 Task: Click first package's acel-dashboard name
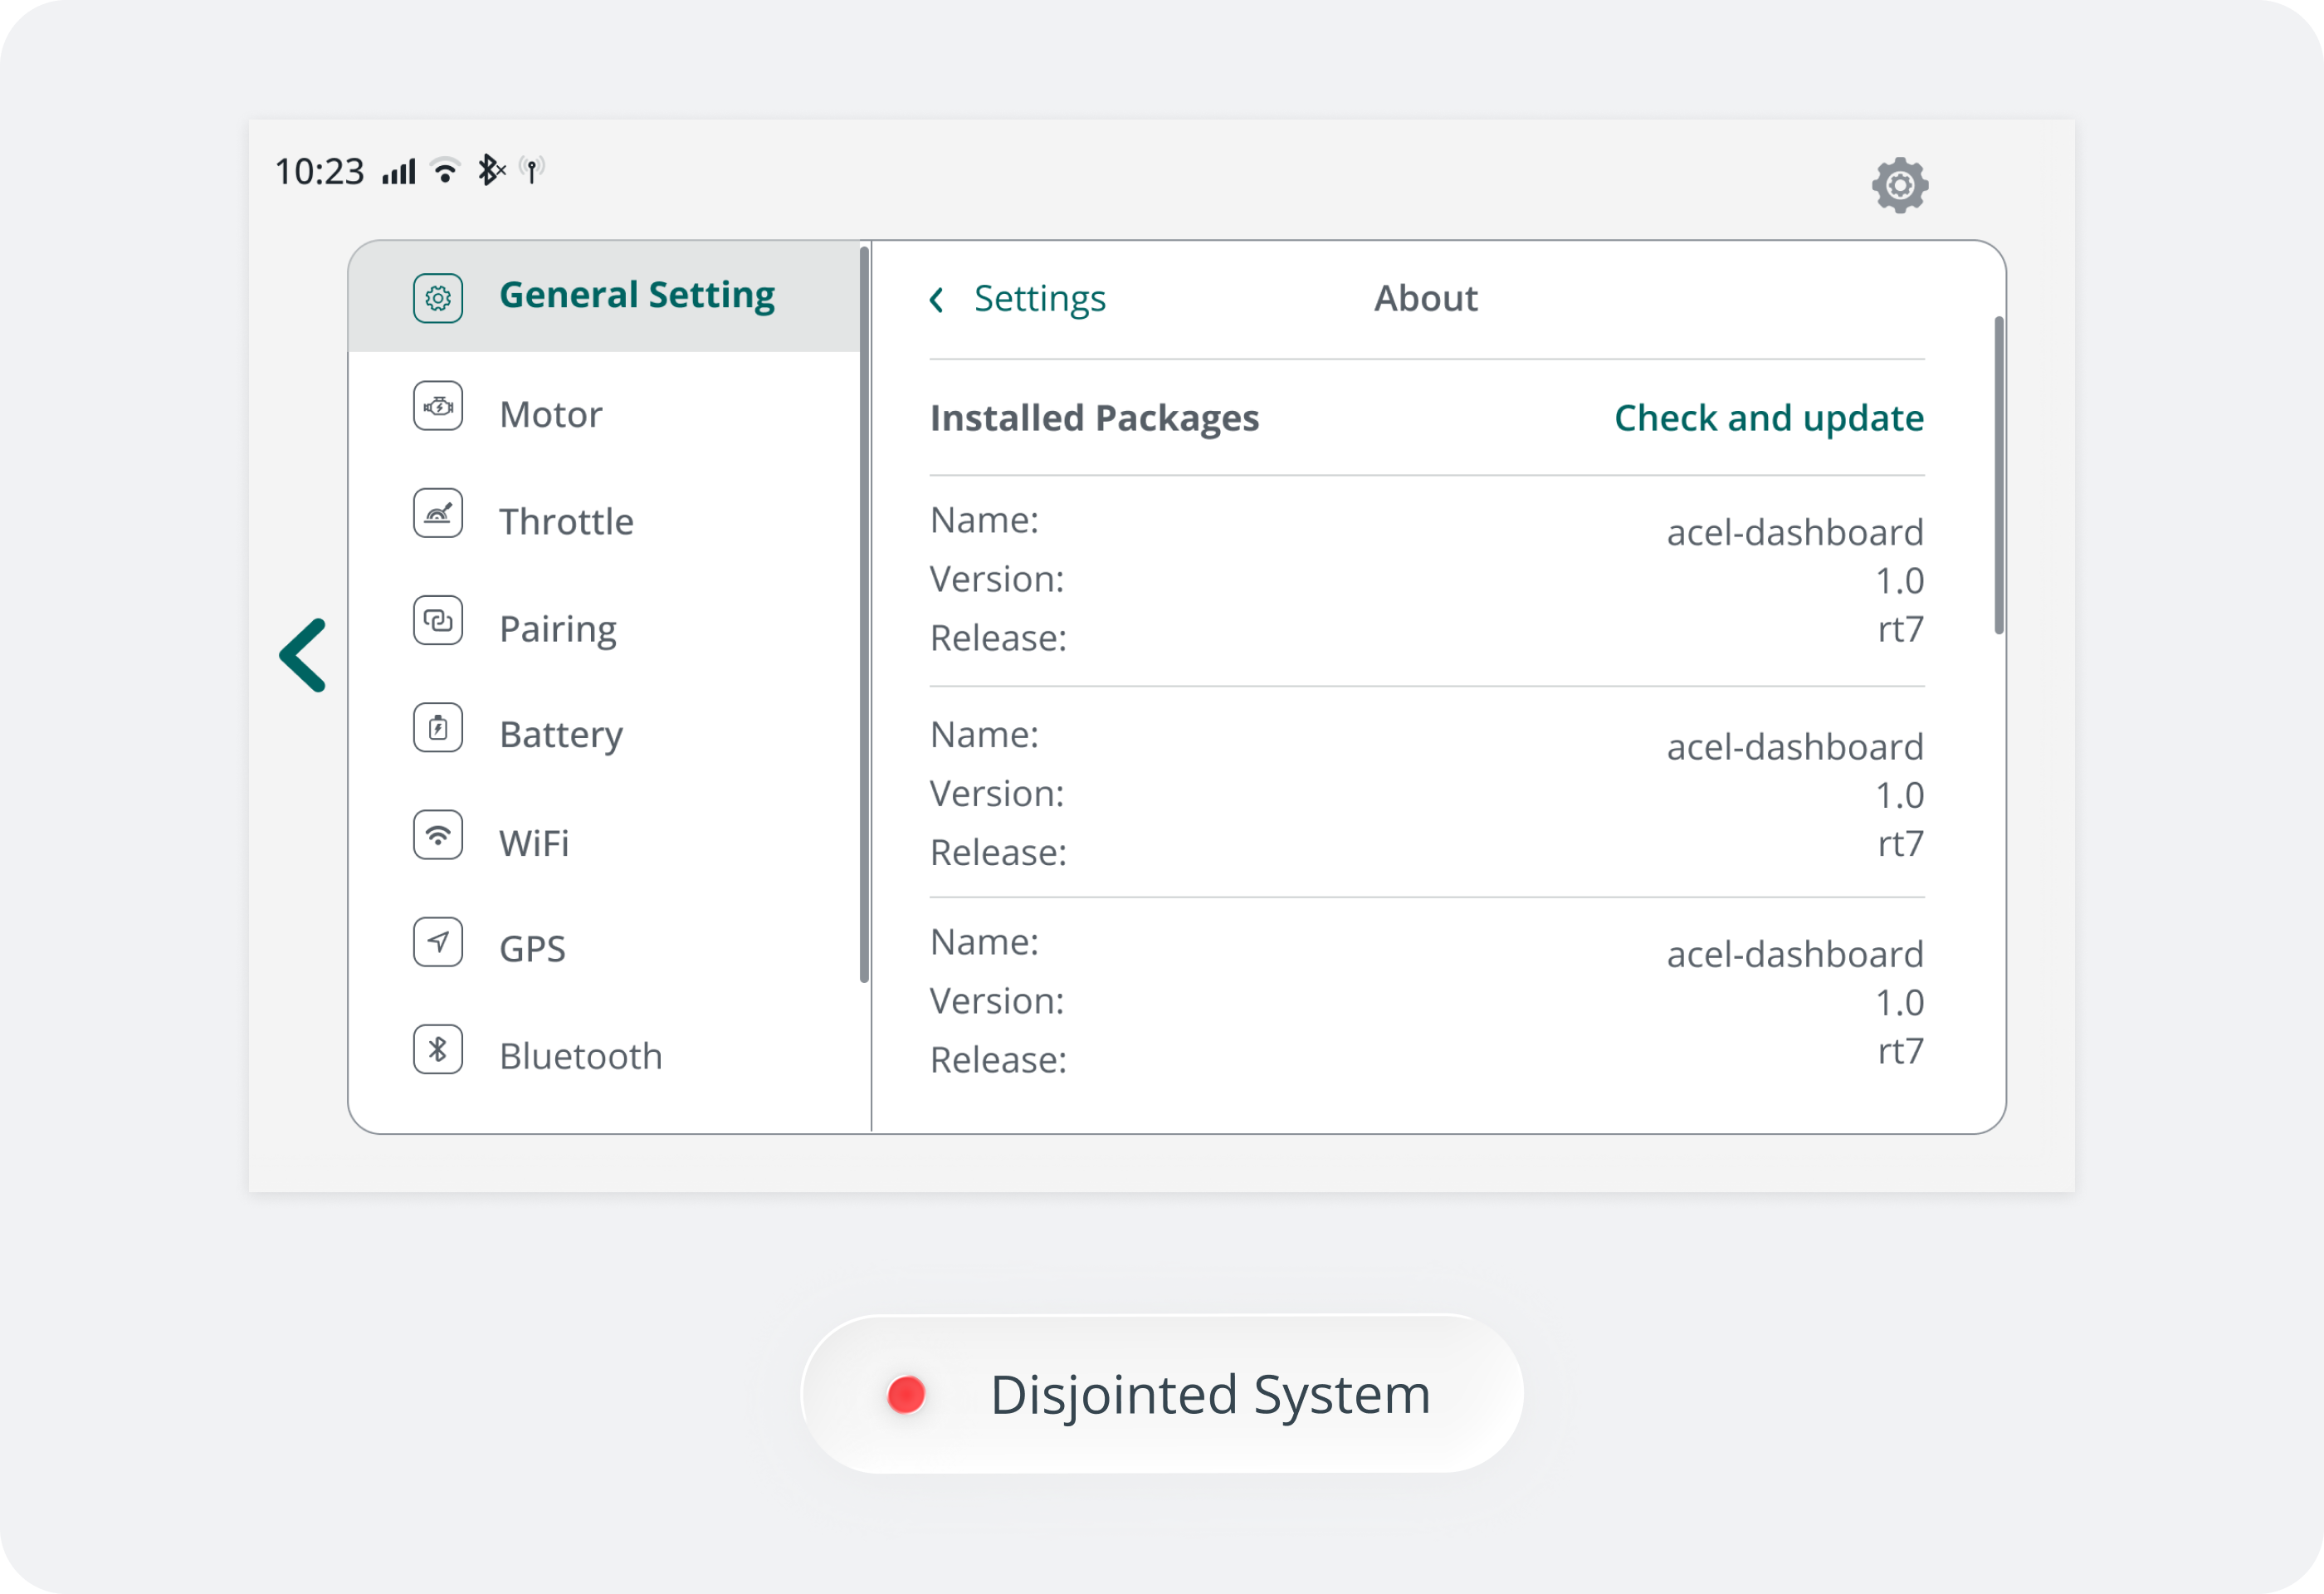[1795, 532]
